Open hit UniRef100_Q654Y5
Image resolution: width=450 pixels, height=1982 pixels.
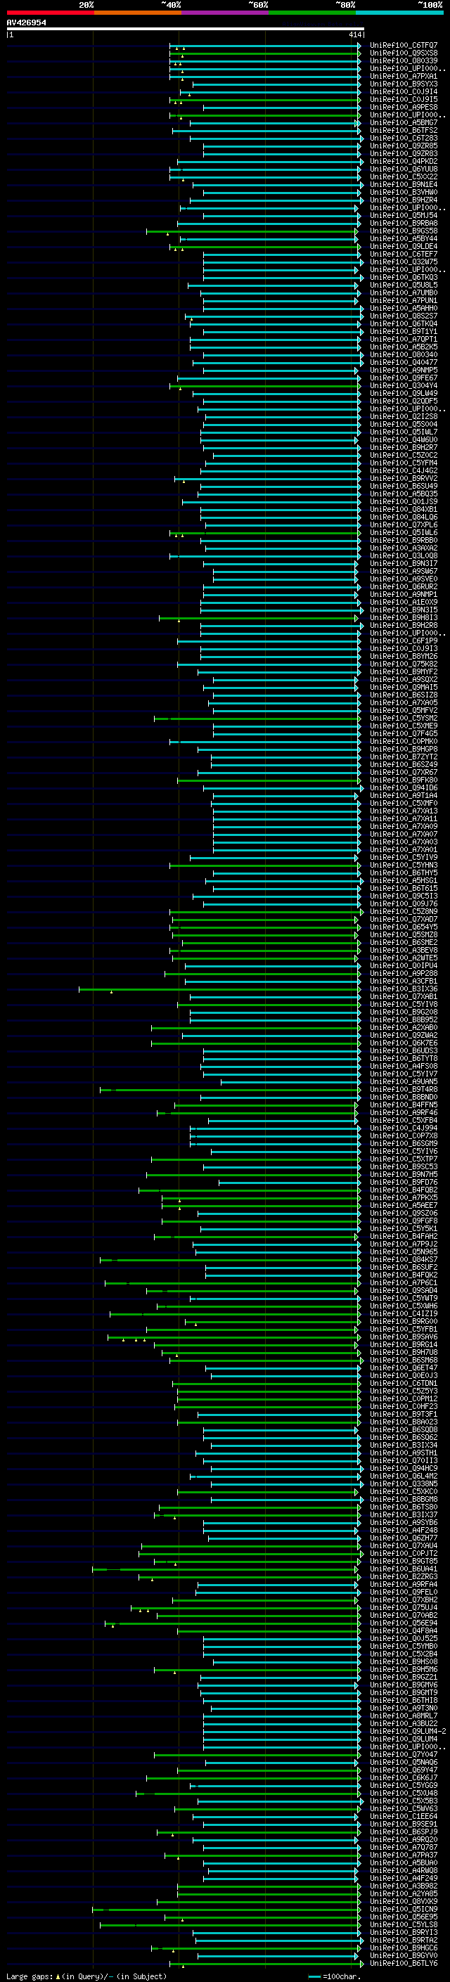pyautogui.click(x=403, y=927)
